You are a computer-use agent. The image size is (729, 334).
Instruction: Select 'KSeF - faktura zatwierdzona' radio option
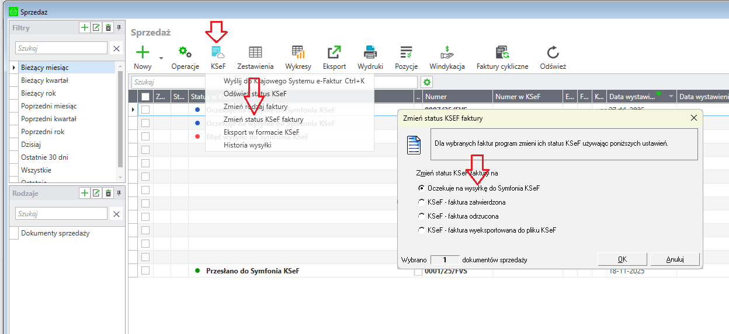pos(422,202)
